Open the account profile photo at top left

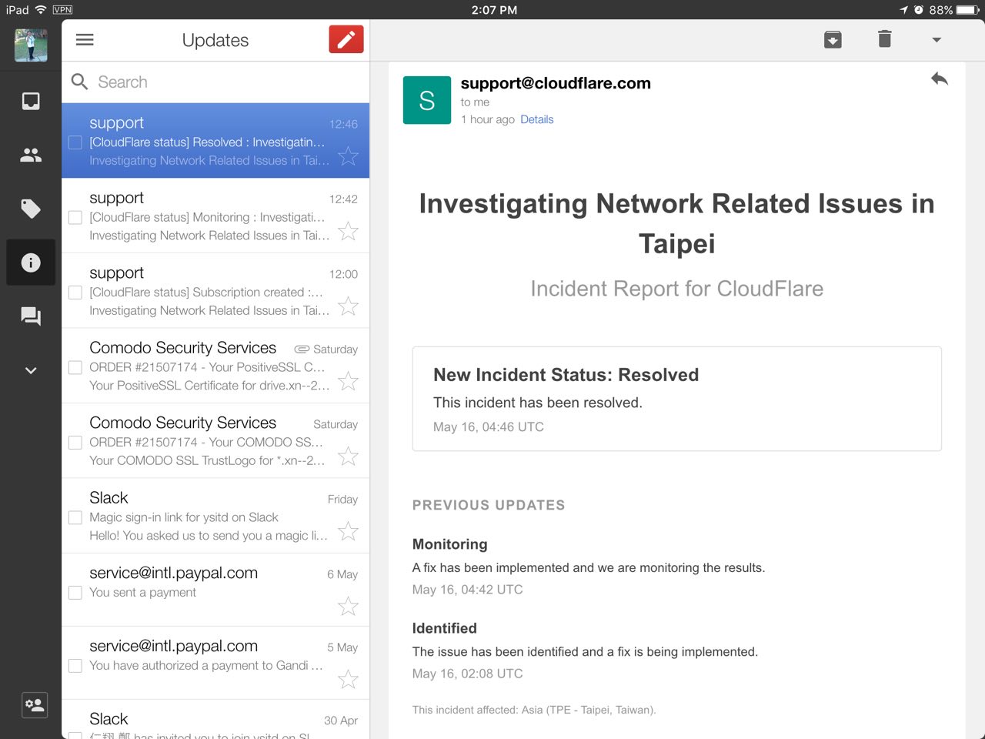tap(31, 45)
